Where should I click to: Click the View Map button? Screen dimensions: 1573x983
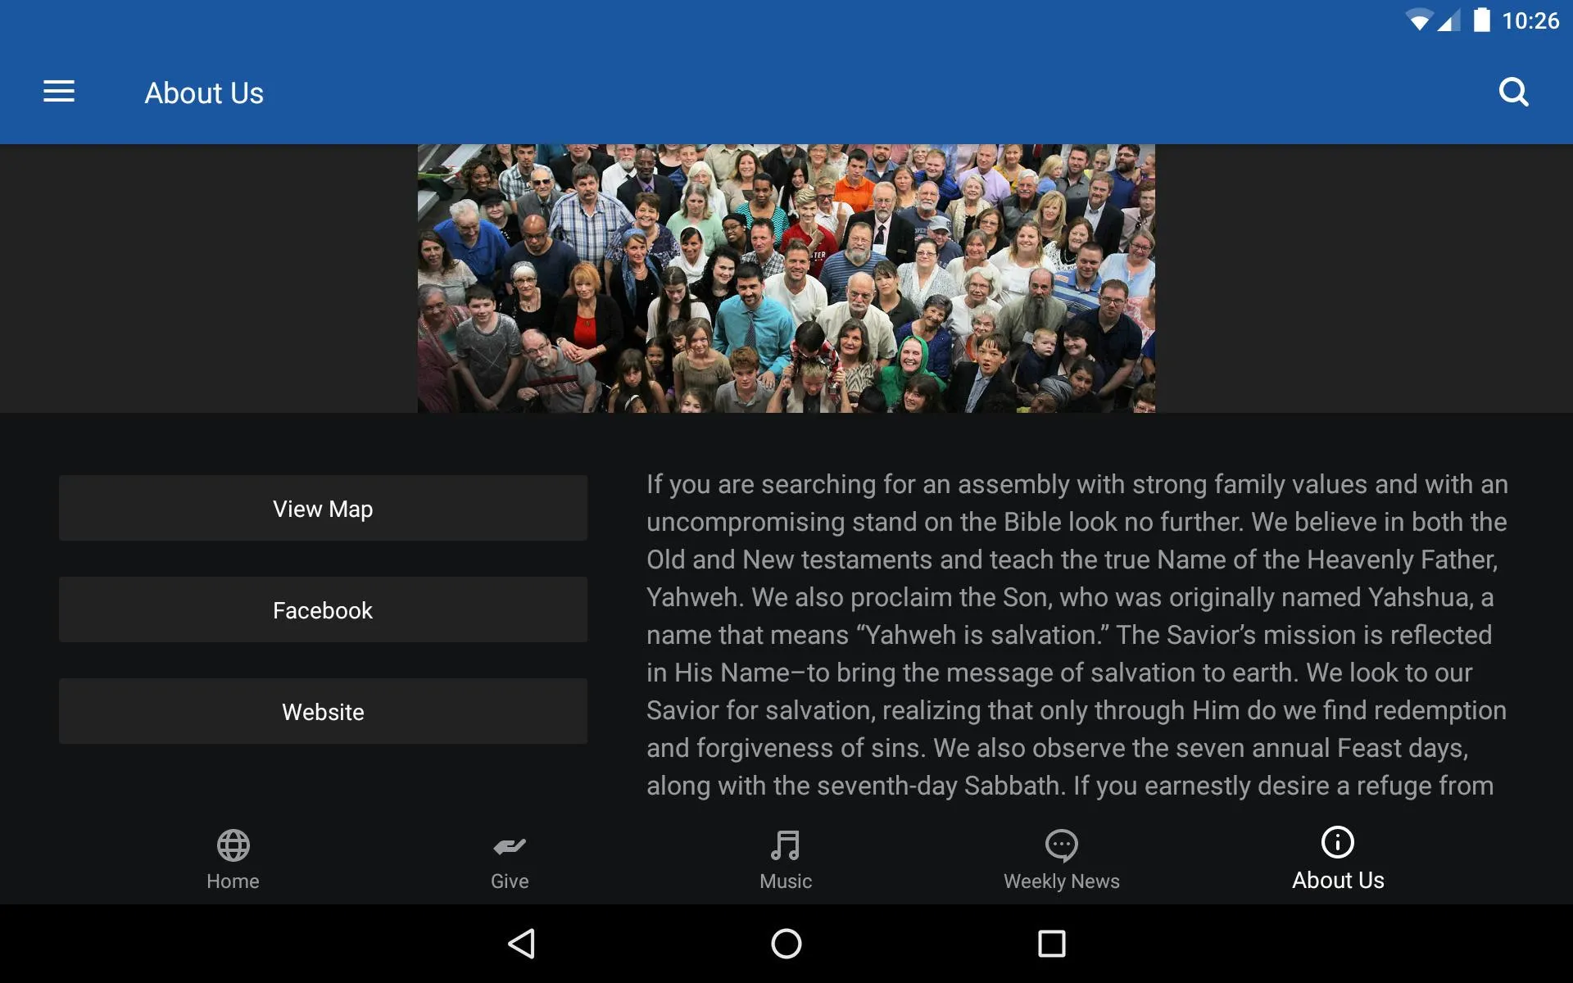[323, 509]
